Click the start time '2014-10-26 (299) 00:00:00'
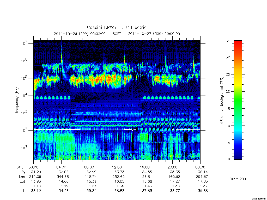The image size is (267, 200). tap(80, 34)
